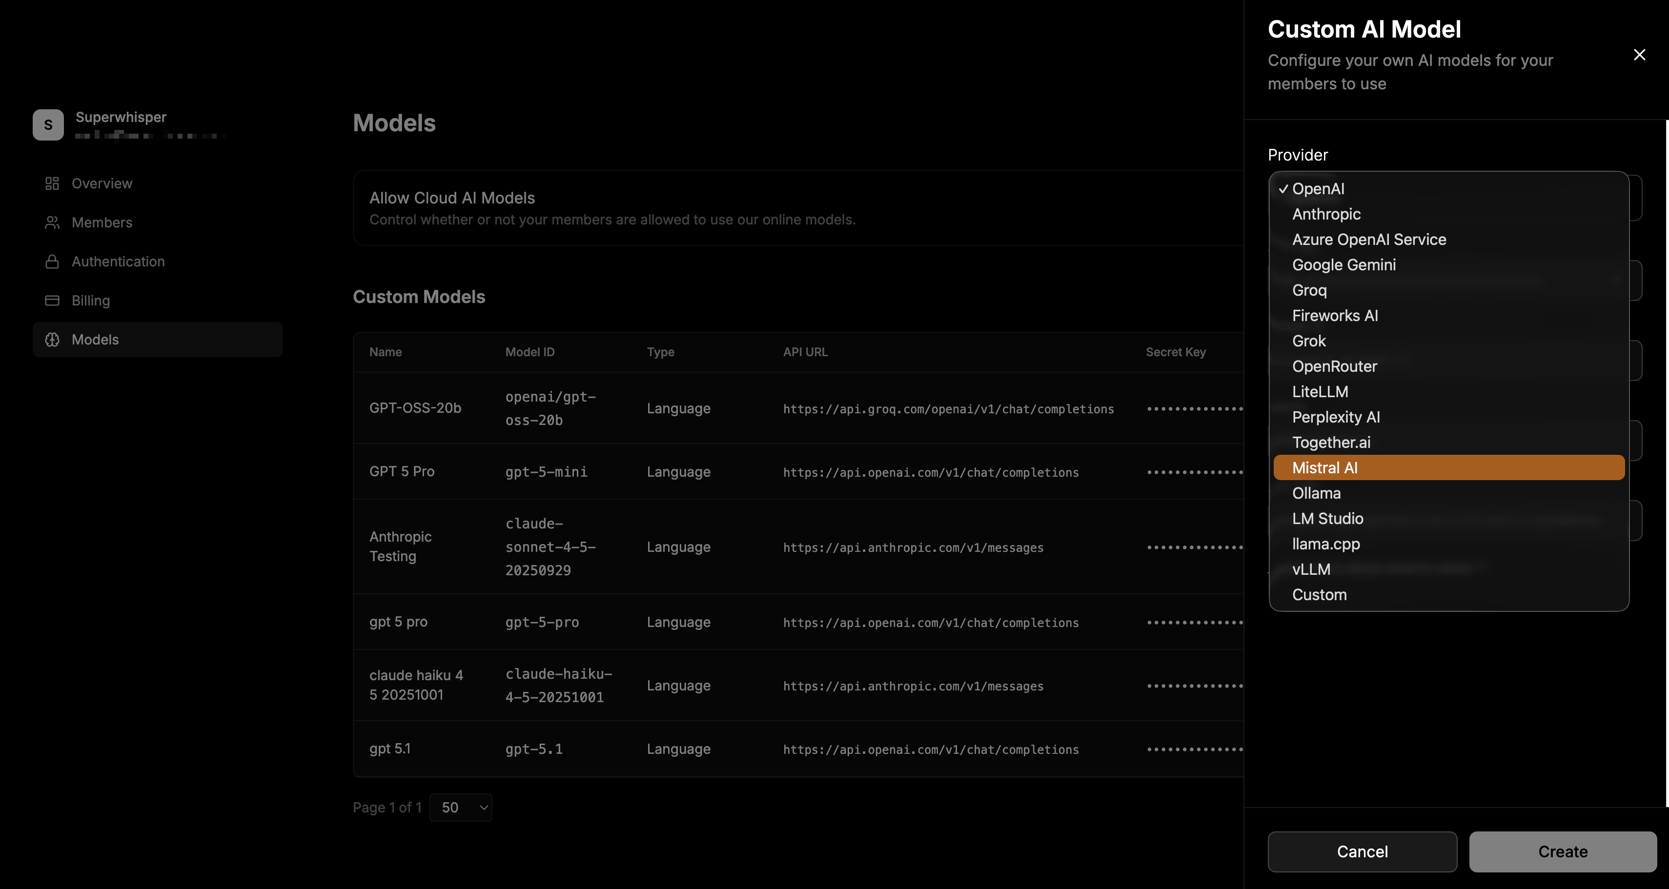This screenshot has height=889, width=1669.
Task: Choose the Custom provider option
Action: (x=1319, y=595)
